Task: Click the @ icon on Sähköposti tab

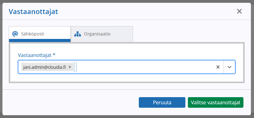Action: [15, 34]
